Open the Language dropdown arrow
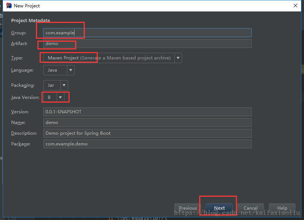This screenshot has width=304, height=220. (71, 70)
